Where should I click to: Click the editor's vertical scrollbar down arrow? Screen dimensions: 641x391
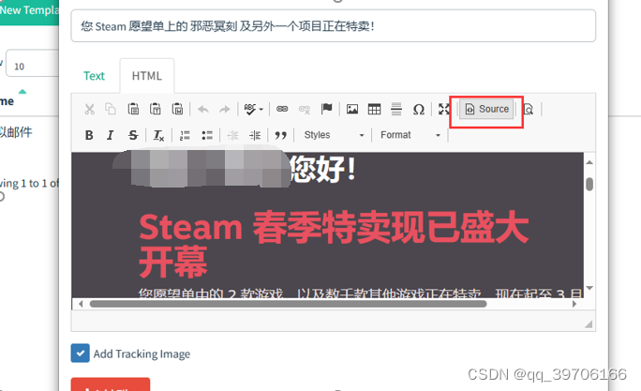589,288
